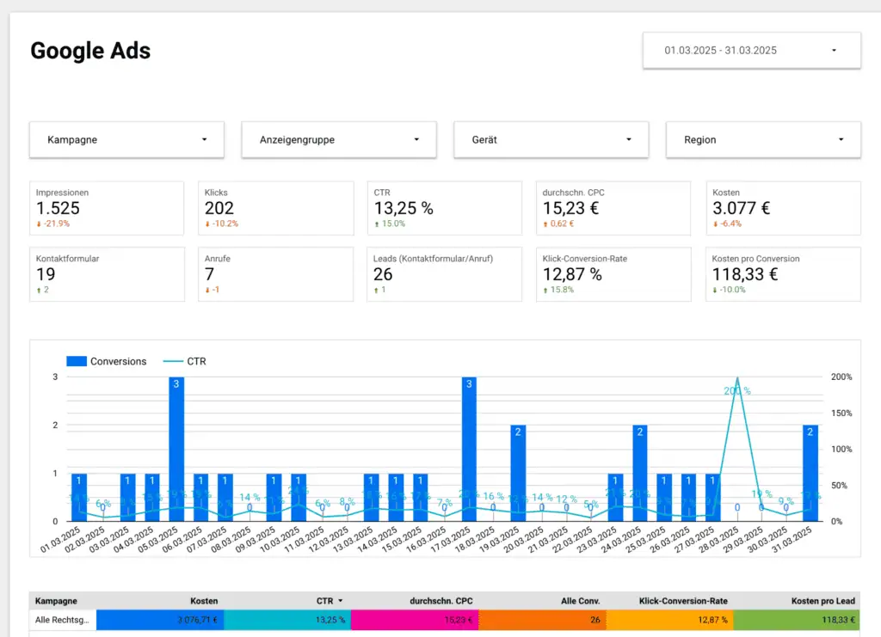The image size is (881, 637).
Task: Click the durchschn. CPC value 15,23 €
Action: (x=570, y=208)
